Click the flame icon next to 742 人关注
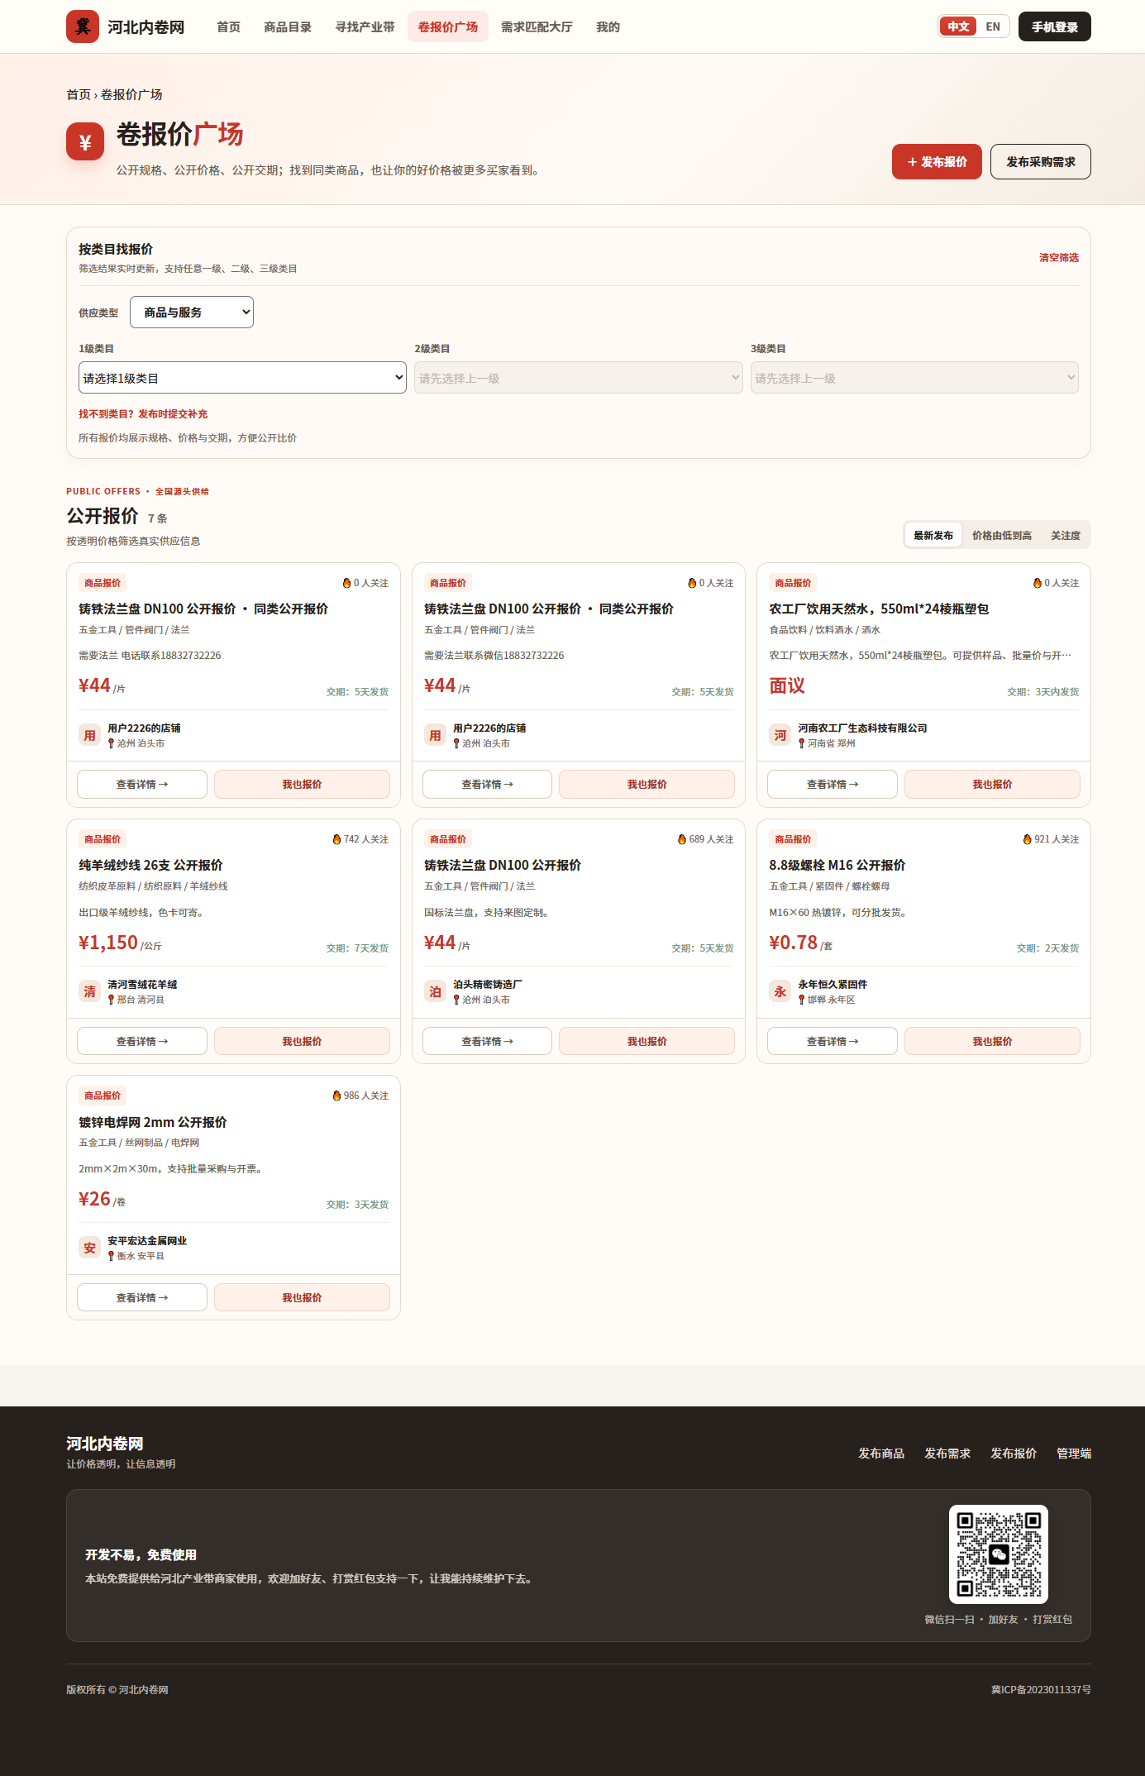The image size is (1145, 1776). [336, 839]
